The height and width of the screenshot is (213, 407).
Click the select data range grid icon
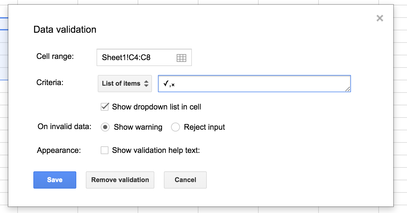point(181,58)
